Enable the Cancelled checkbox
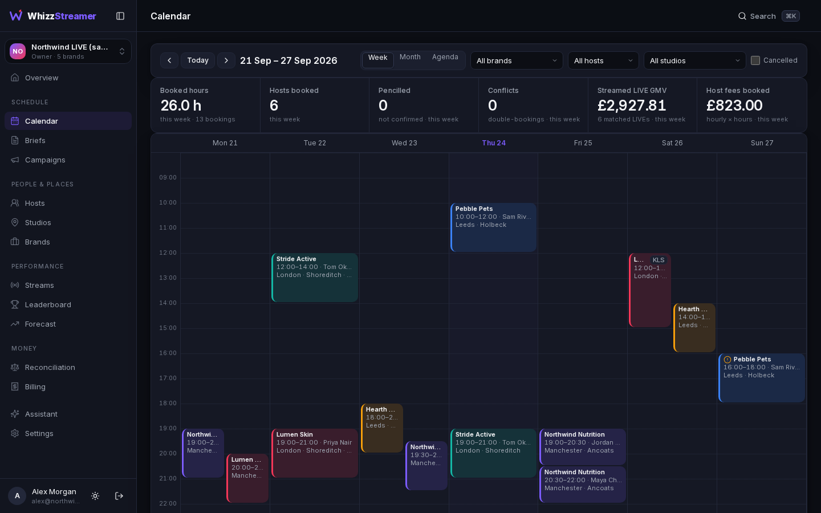The height and width of the screenshot is (513, 821). (x=755, y=60)
